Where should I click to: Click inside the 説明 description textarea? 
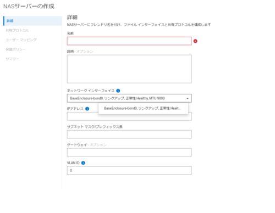coord(129,69)
